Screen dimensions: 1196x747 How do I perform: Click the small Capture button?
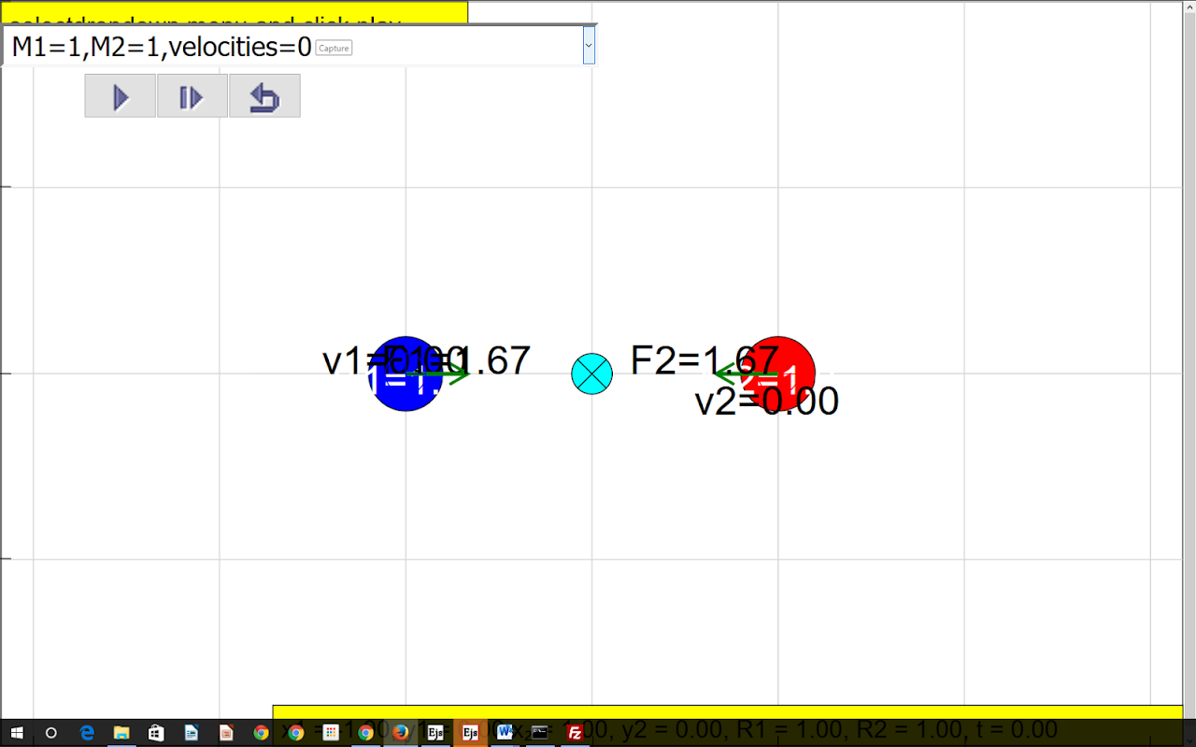[334, 48]
